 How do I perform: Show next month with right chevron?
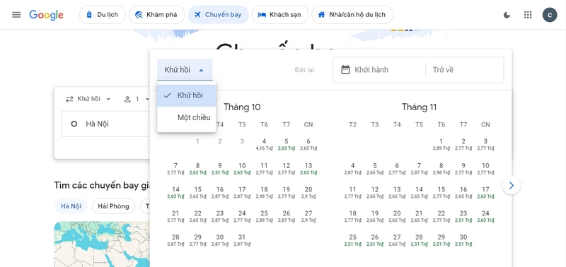511,185
